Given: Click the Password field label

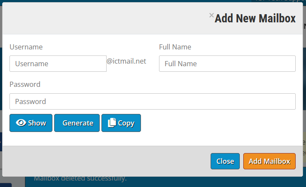Looking at the screenshot, I should (25, 84).
